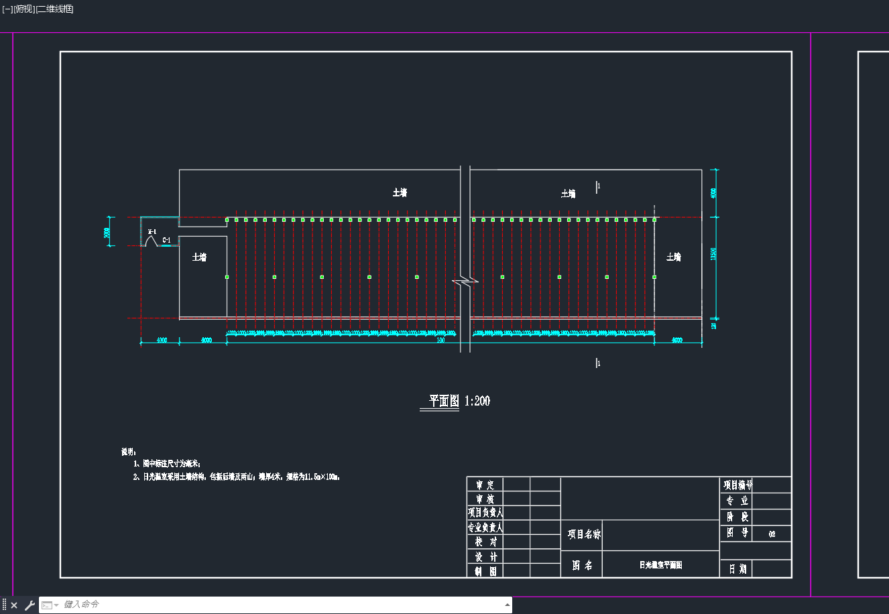The height and width of the screenshot is (614, 889).
Task: Select the 设计 title block cell
Action: pos(485,557)
